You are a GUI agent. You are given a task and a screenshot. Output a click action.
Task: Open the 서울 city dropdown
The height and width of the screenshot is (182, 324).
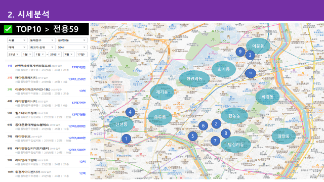17,40
